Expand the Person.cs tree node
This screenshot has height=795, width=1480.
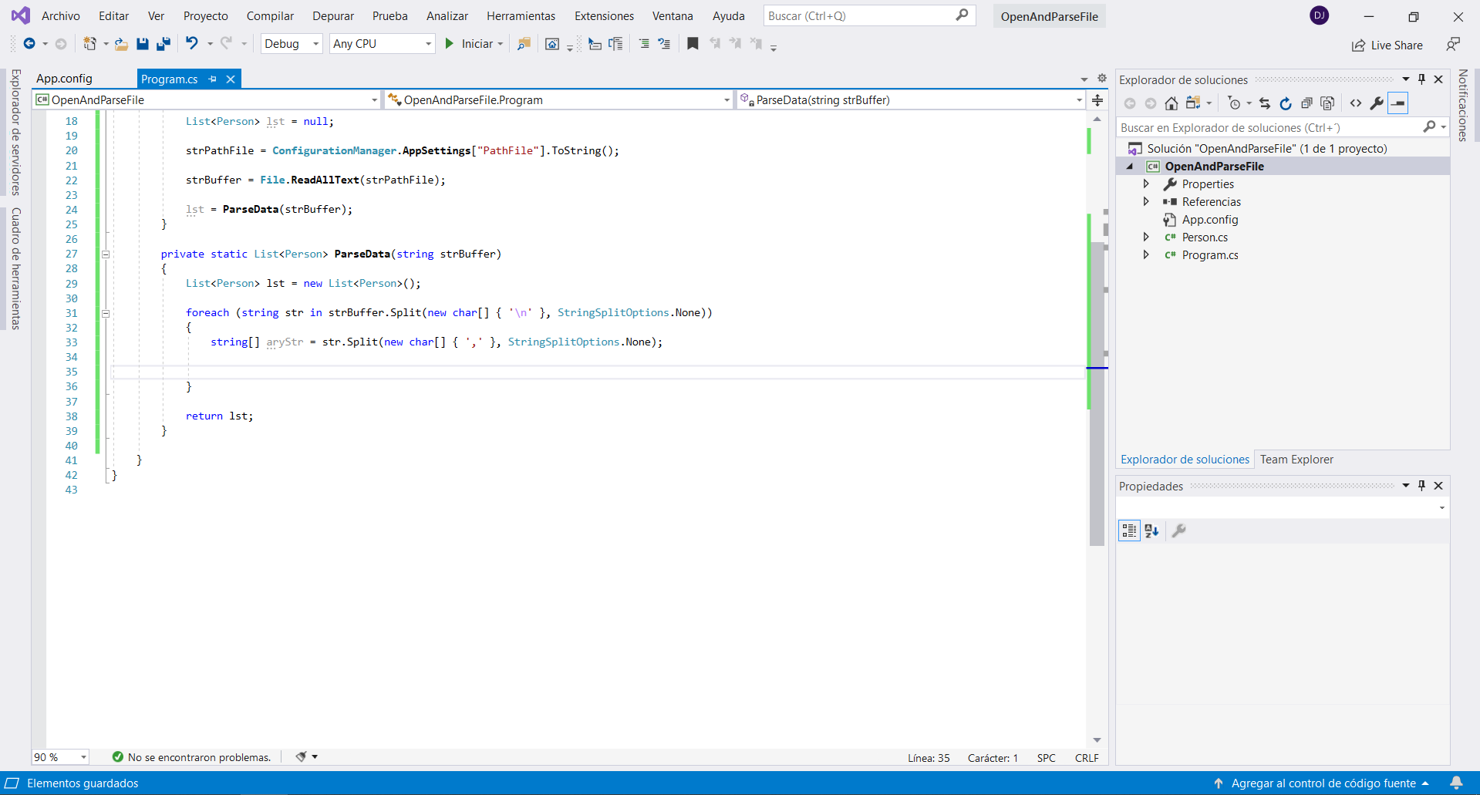[x=1146, y=237]
